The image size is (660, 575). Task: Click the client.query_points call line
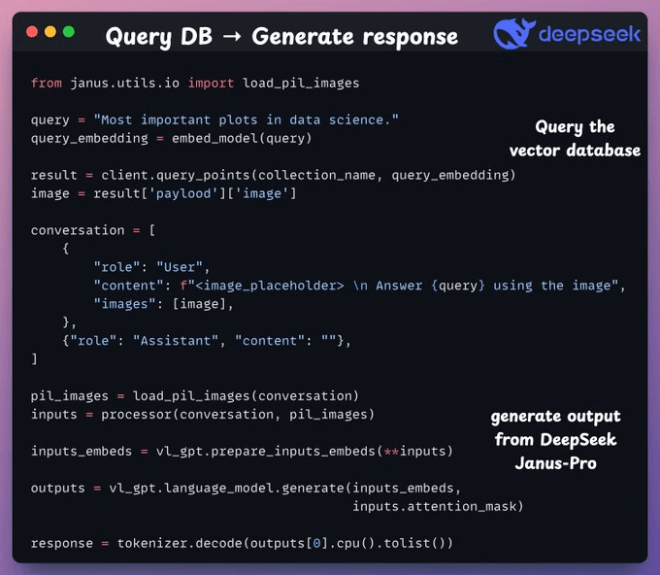pos(273,175)
